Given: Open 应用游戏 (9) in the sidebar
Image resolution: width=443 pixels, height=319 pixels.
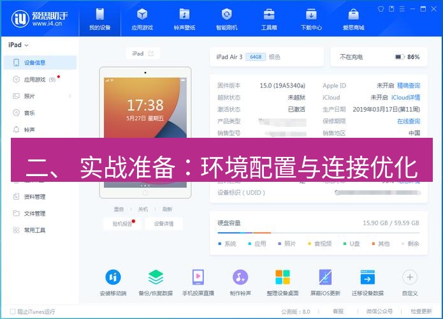Looking at the screenshot, I should tap(40, 80).
